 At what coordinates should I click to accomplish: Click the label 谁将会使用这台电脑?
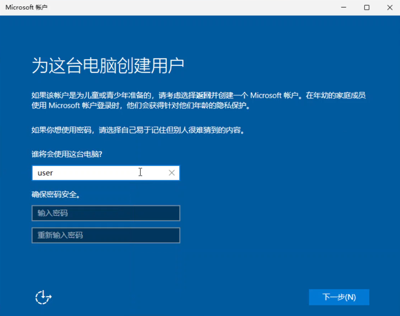tap(67, 154)
